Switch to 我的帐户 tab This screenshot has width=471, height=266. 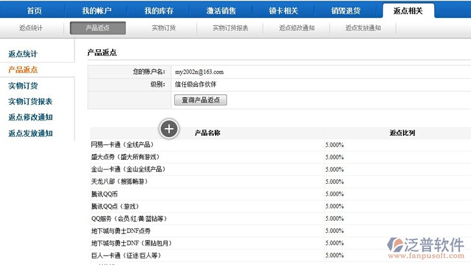tap(97, 11)
